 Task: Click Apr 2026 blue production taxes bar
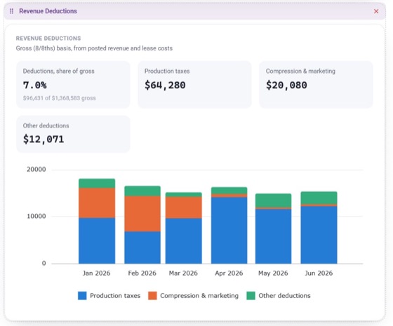[229, 231]
